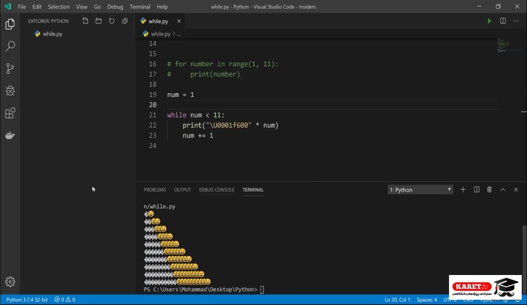This screenshot has height=305, width=527.
Task: Click the empty line 20 in editor
Action: [x=332, y=105]
